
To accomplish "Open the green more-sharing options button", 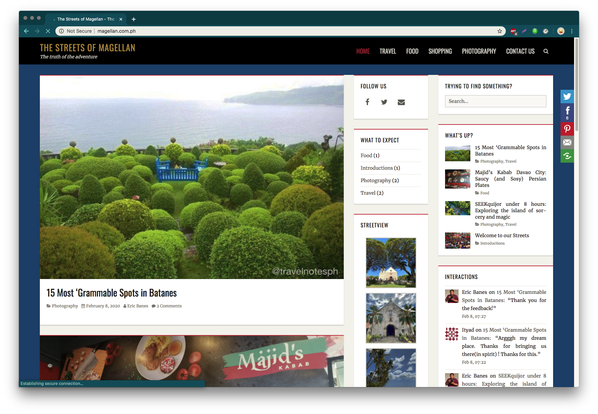I will click(567, 156).
